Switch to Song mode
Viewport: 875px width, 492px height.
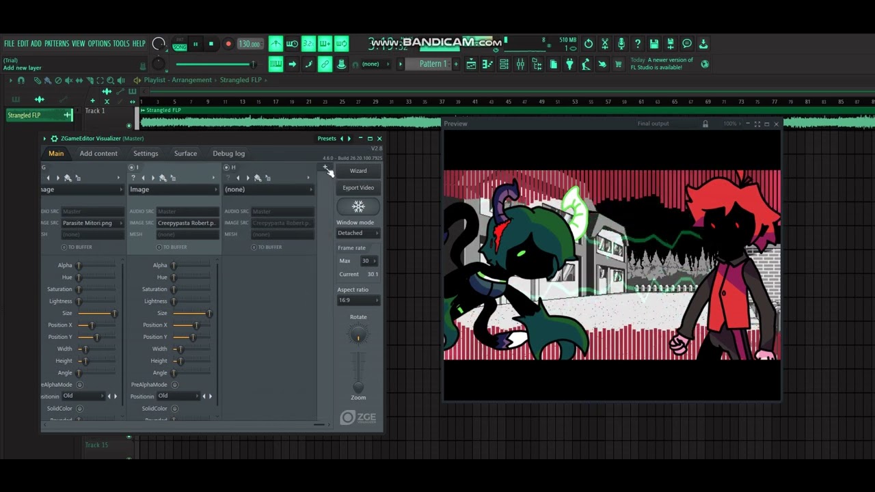point(180,47)
